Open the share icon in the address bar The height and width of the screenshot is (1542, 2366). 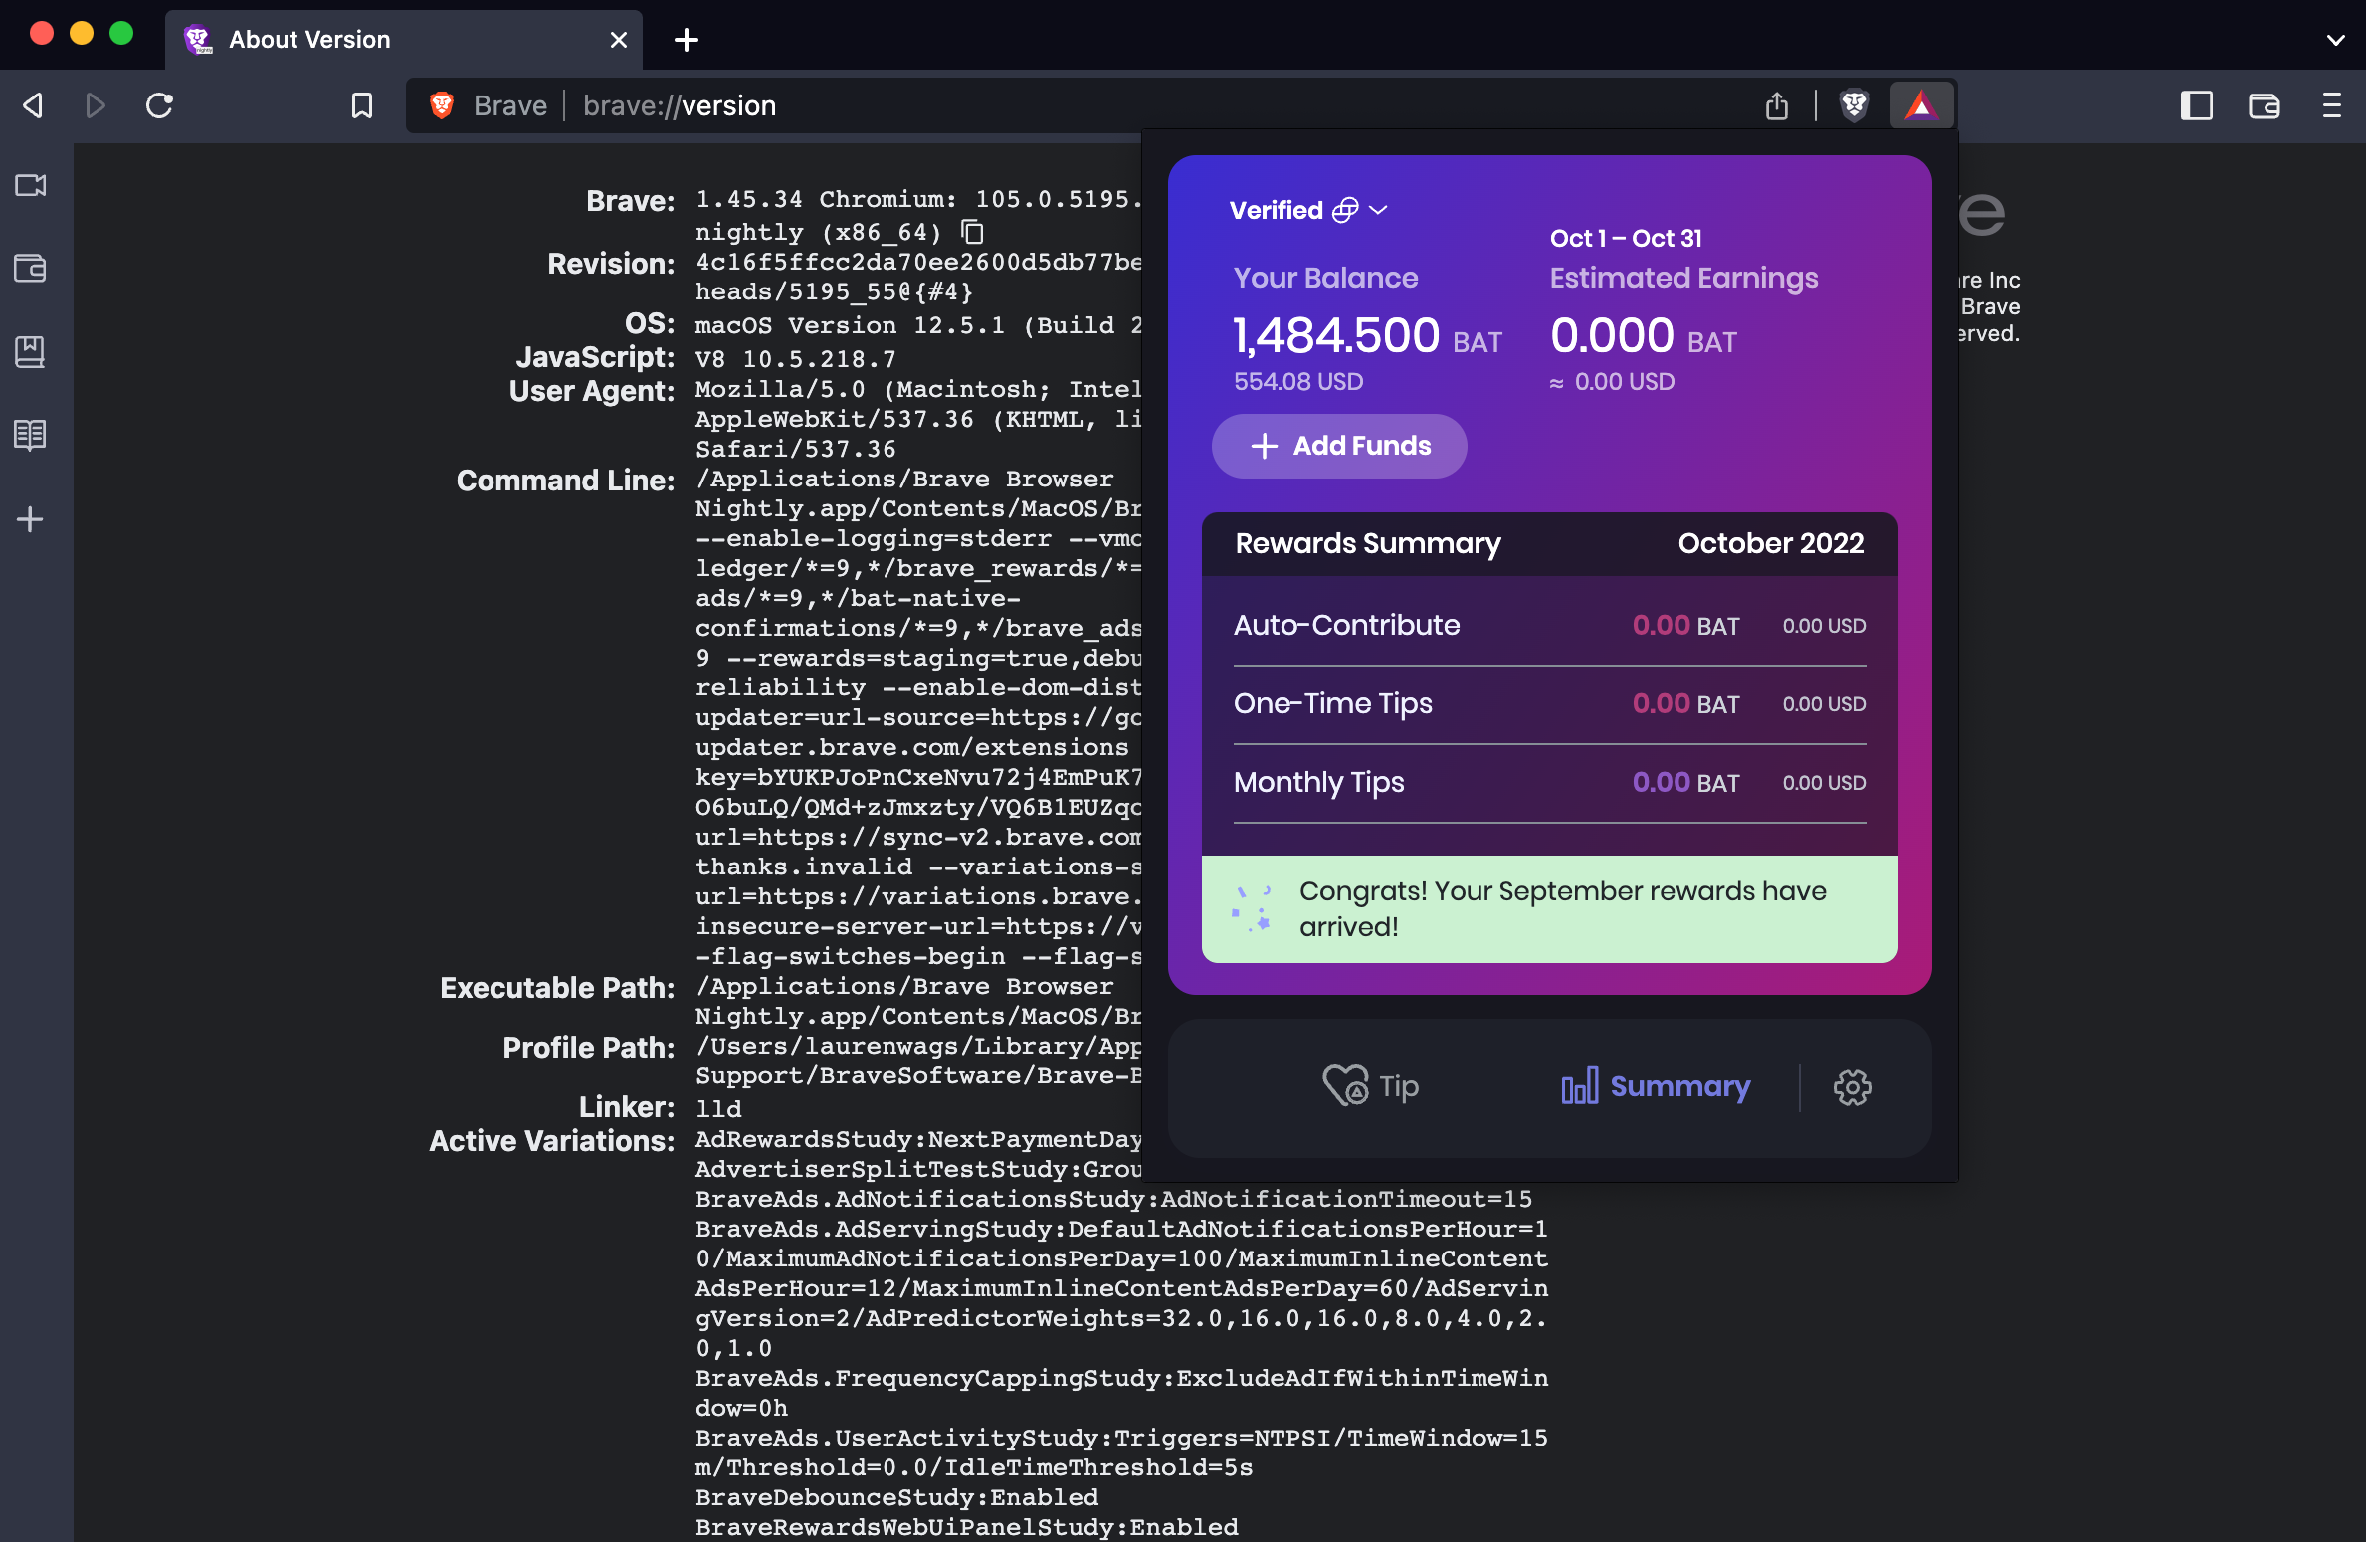click(1777, 105)
